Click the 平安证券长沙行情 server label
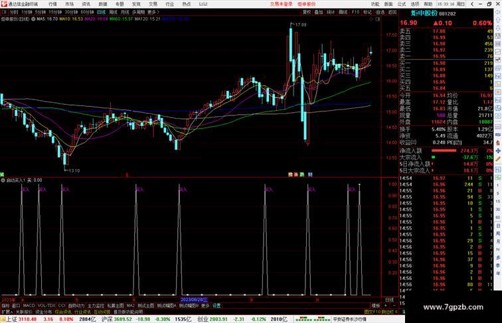 click(349, 319)
